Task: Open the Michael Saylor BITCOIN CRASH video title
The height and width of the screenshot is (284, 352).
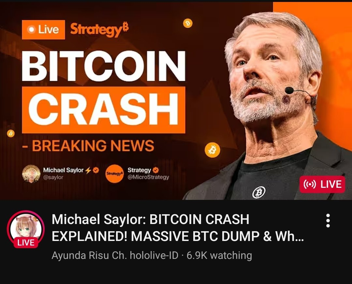Action: point(177,228)
